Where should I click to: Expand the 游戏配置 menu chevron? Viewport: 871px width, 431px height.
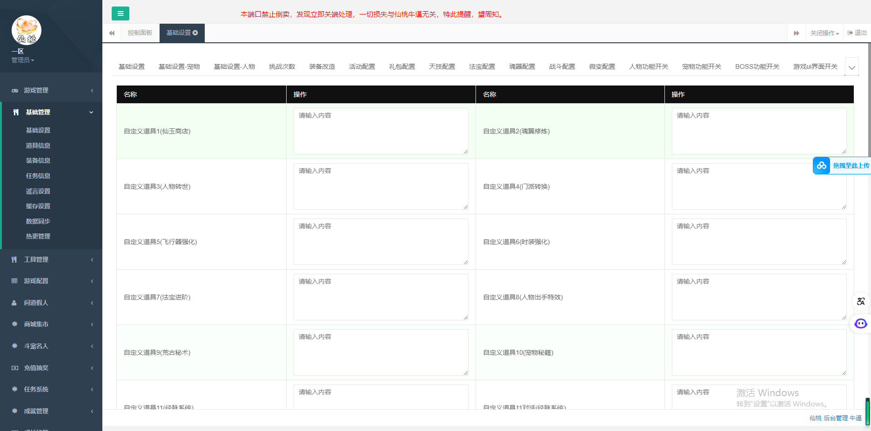point(92,281)
